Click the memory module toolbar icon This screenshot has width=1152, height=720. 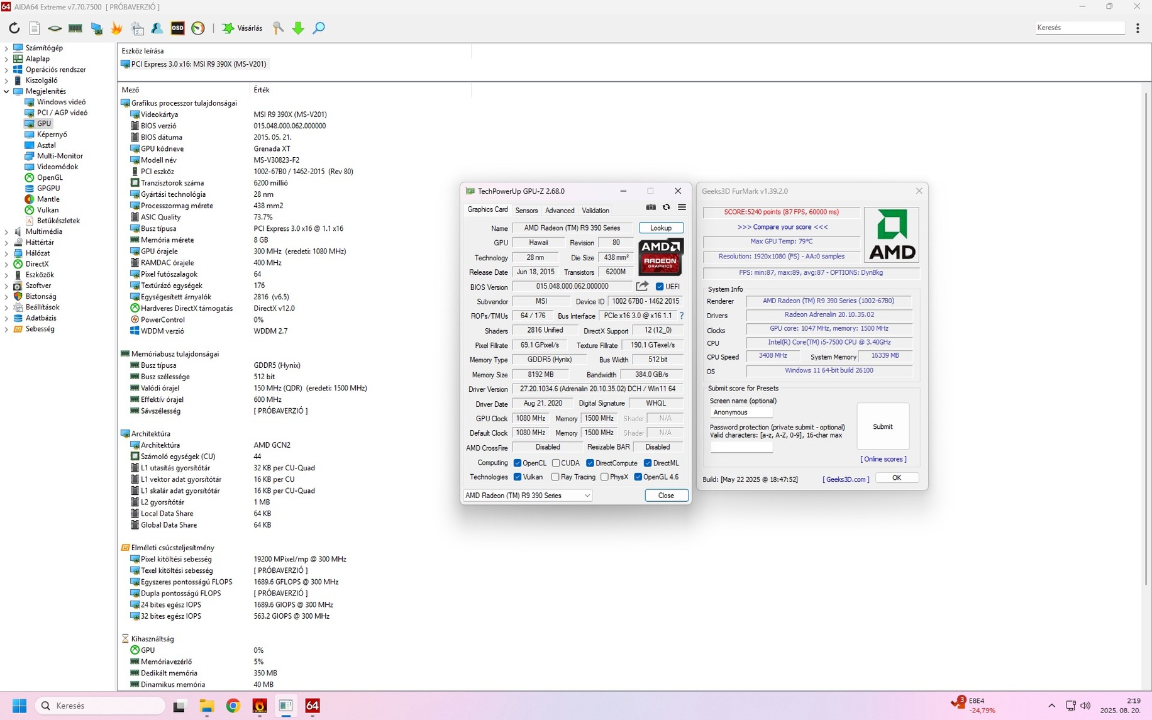(x=75, y=28)
